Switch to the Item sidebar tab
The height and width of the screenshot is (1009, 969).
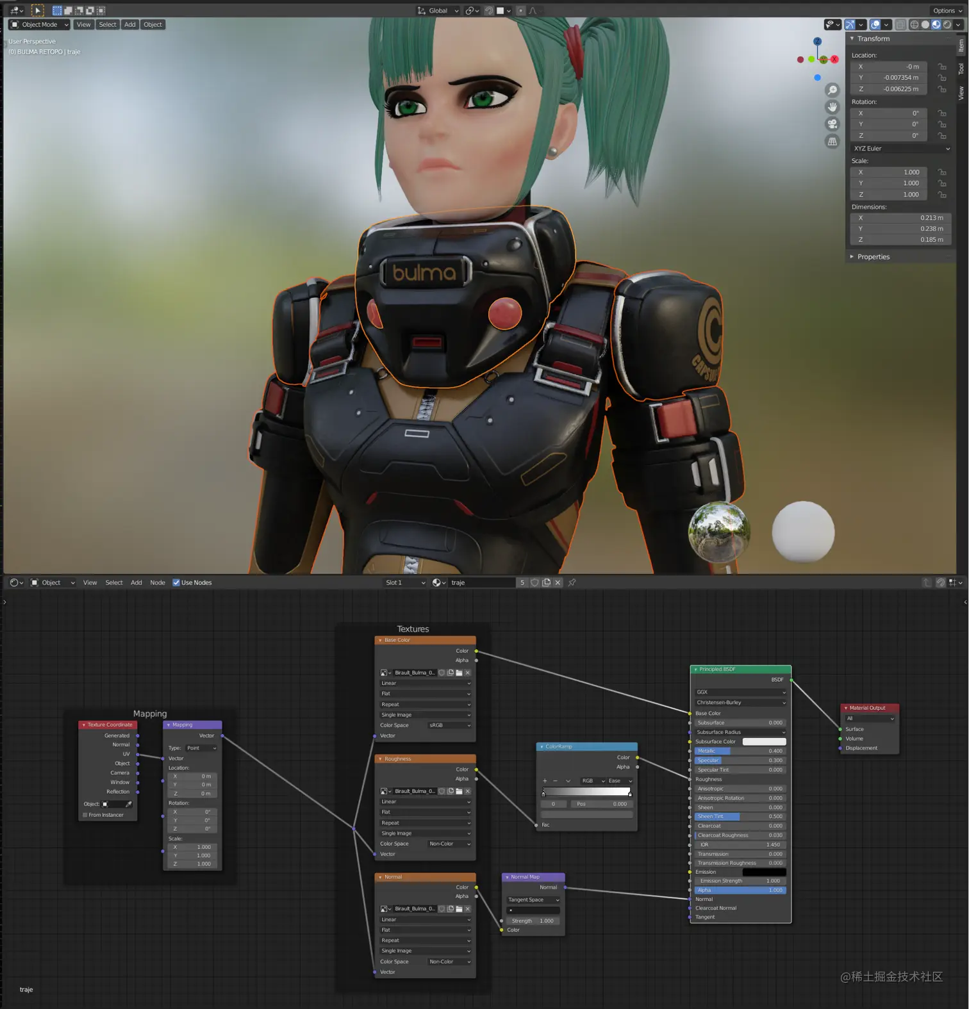pos(961,45)
